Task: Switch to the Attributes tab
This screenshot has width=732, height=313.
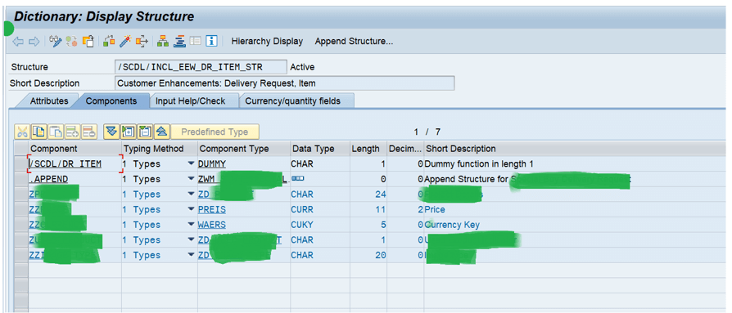Action: (x=49, y=101)
